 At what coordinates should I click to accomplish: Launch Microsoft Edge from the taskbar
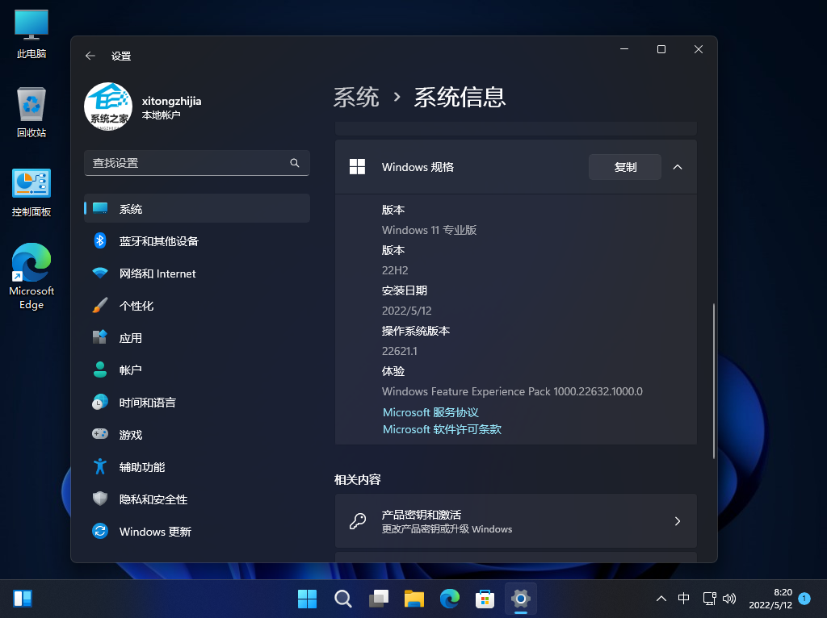[x=450, y=599]
